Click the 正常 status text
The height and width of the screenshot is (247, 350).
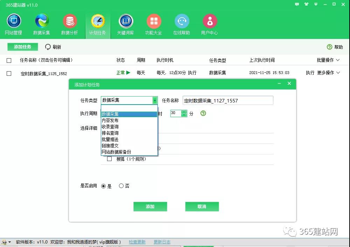[120, 73]
